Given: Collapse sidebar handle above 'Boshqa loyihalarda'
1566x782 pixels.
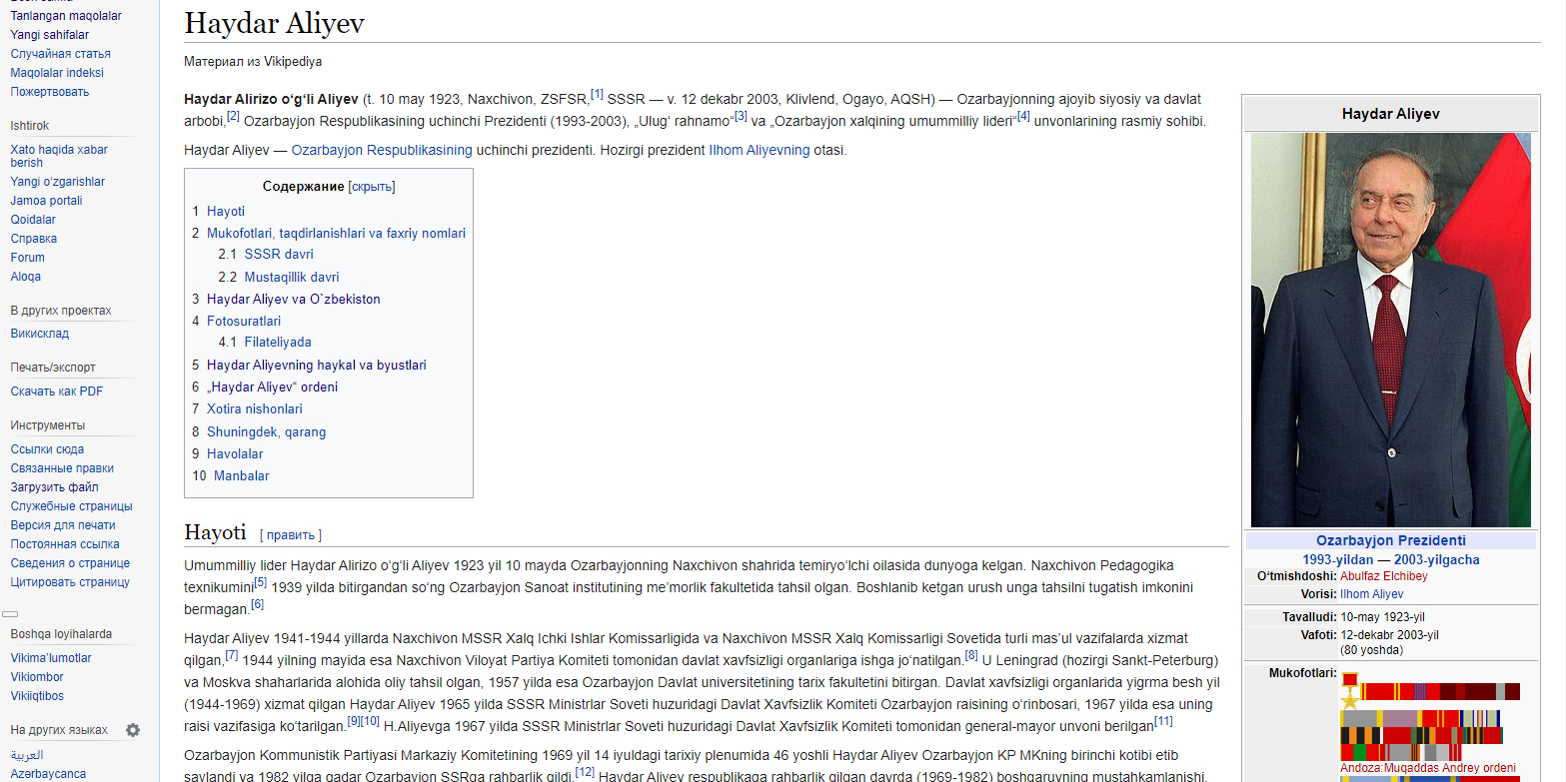Looking at the screenshot, I should 10,614.
